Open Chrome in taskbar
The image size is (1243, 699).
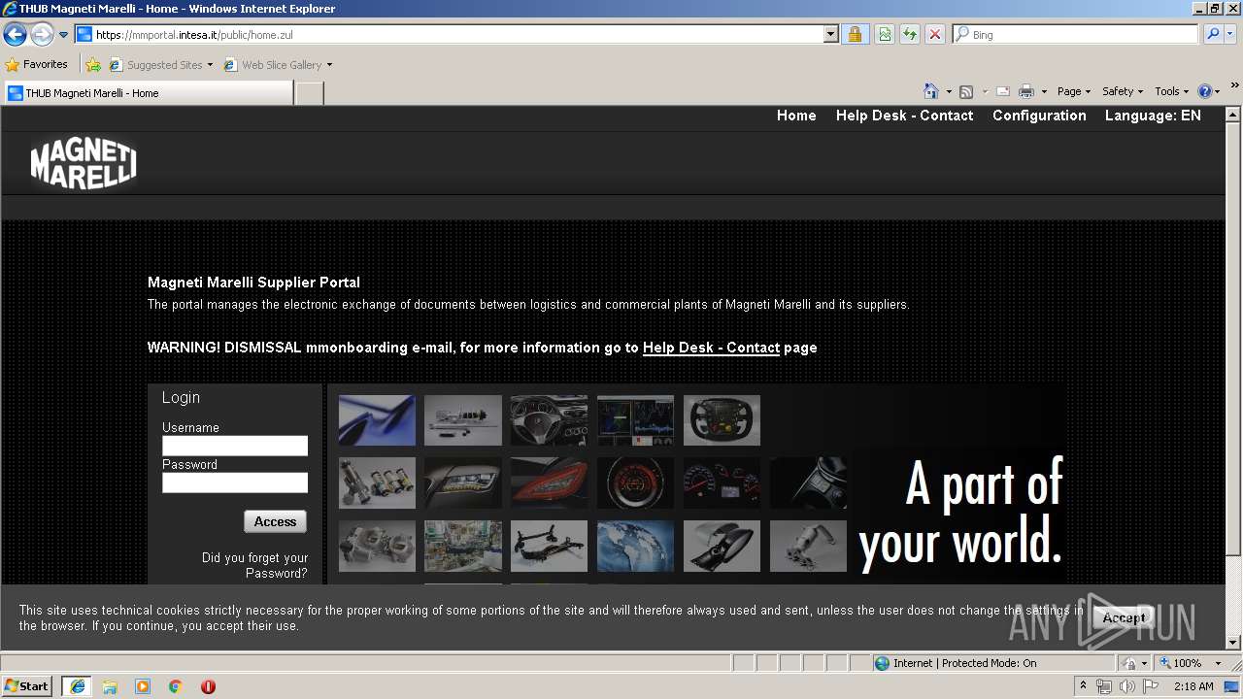point(176,686)
